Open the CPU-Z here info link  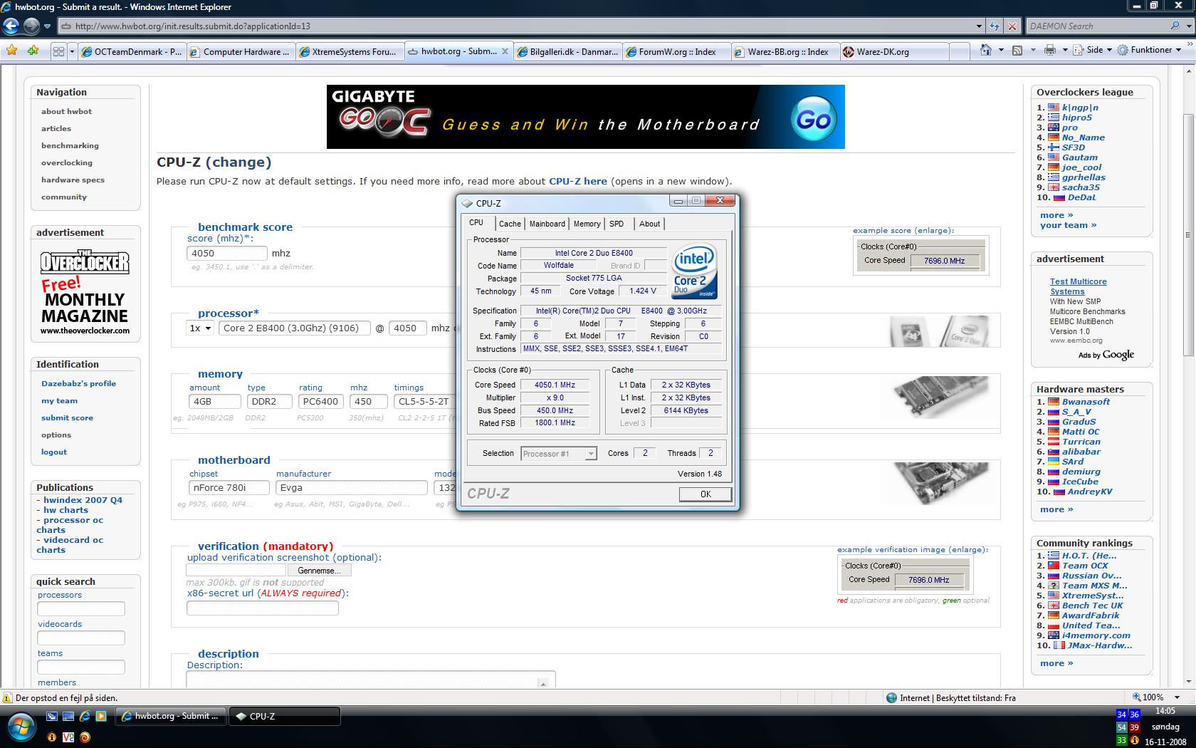577,181
